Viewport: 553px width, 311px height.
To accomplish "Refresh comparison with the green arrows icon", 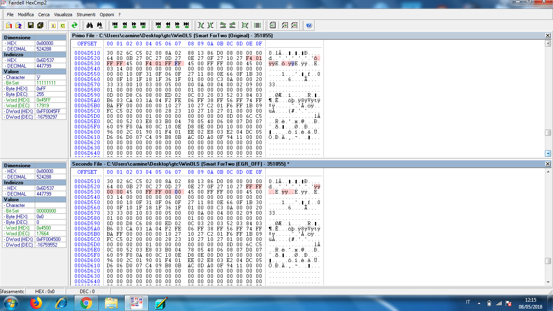I will (x=74, y=25).
